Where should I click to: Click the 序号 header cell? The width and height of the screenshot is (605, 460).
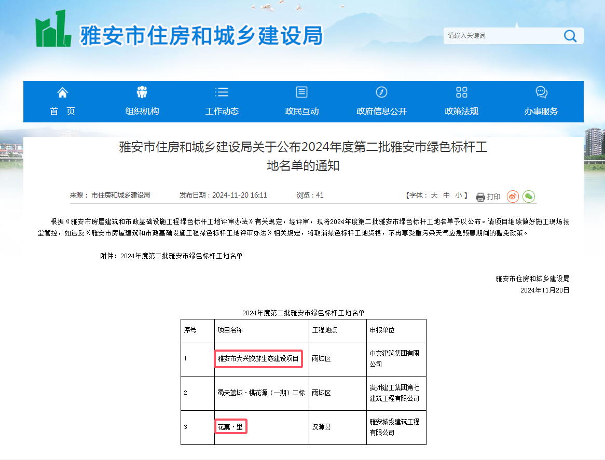click(198, 330)
